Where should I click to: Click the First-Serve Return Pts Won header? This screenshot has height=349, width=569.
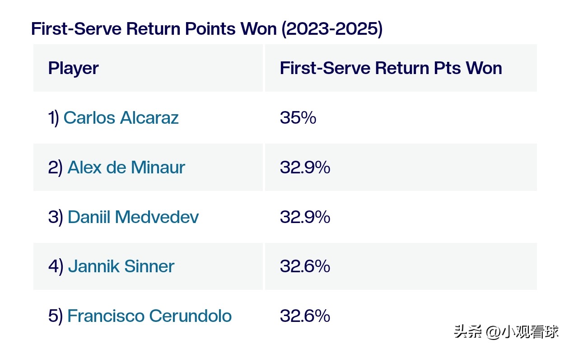coord(391,68)
